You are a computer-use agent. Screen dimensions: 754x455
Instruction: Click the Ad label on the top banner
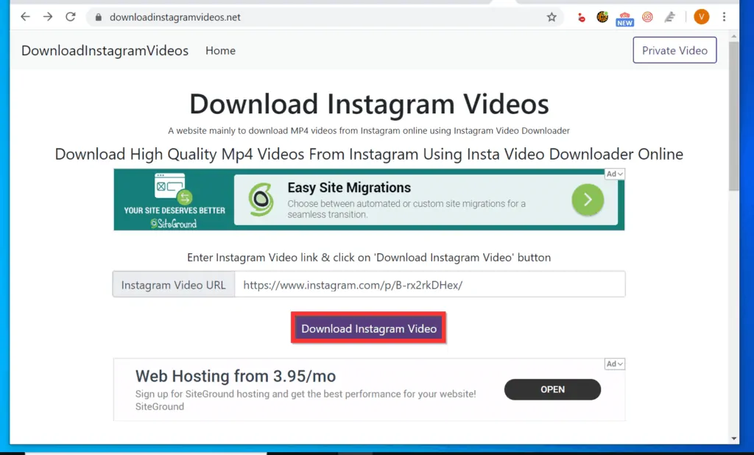pos(614,174)
